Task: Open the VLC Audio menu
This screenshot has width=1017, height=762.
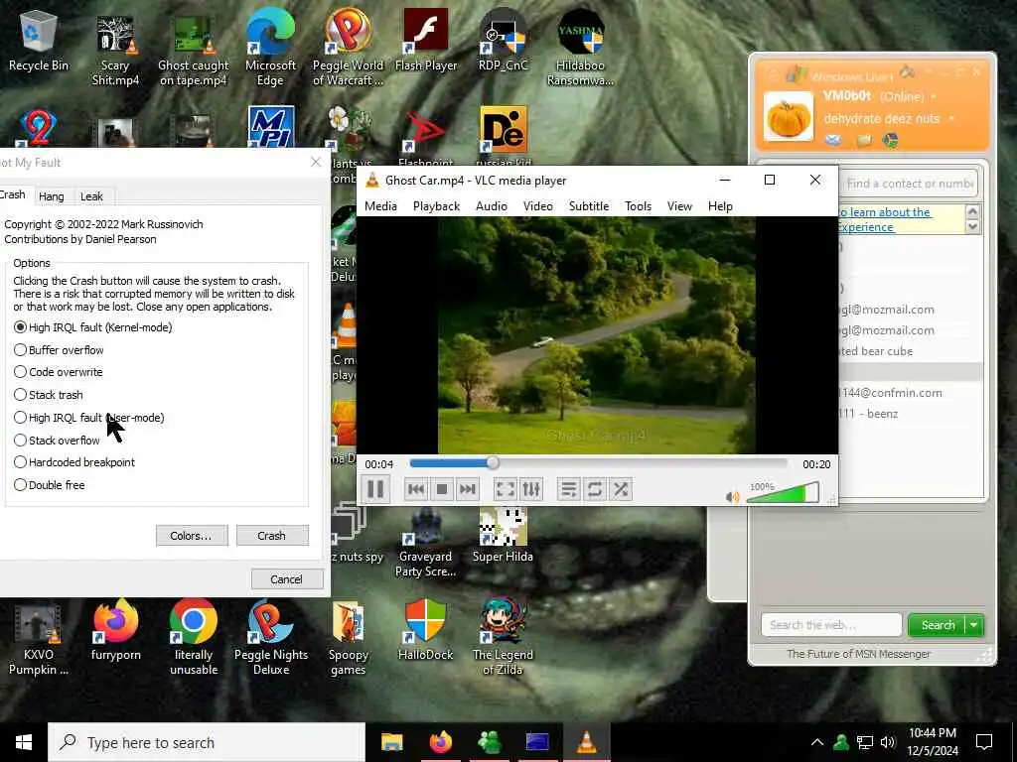Action: click(x=492, y=206)
